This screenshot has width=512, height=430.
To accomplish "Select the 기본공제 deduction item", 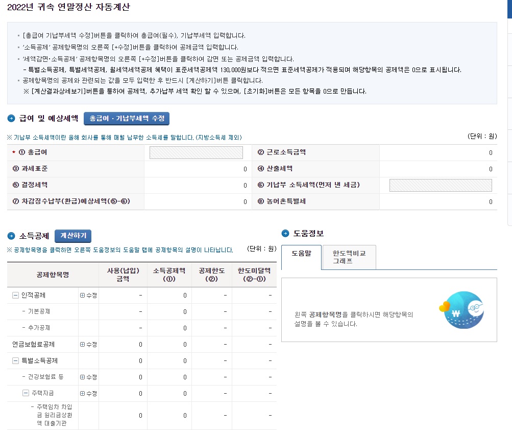I will [x=39, y=311].
